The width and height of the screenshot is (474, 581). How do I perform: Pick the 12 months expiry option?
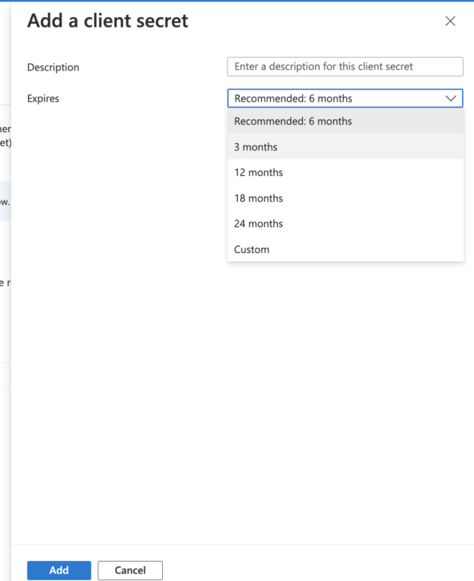[345, 172]
